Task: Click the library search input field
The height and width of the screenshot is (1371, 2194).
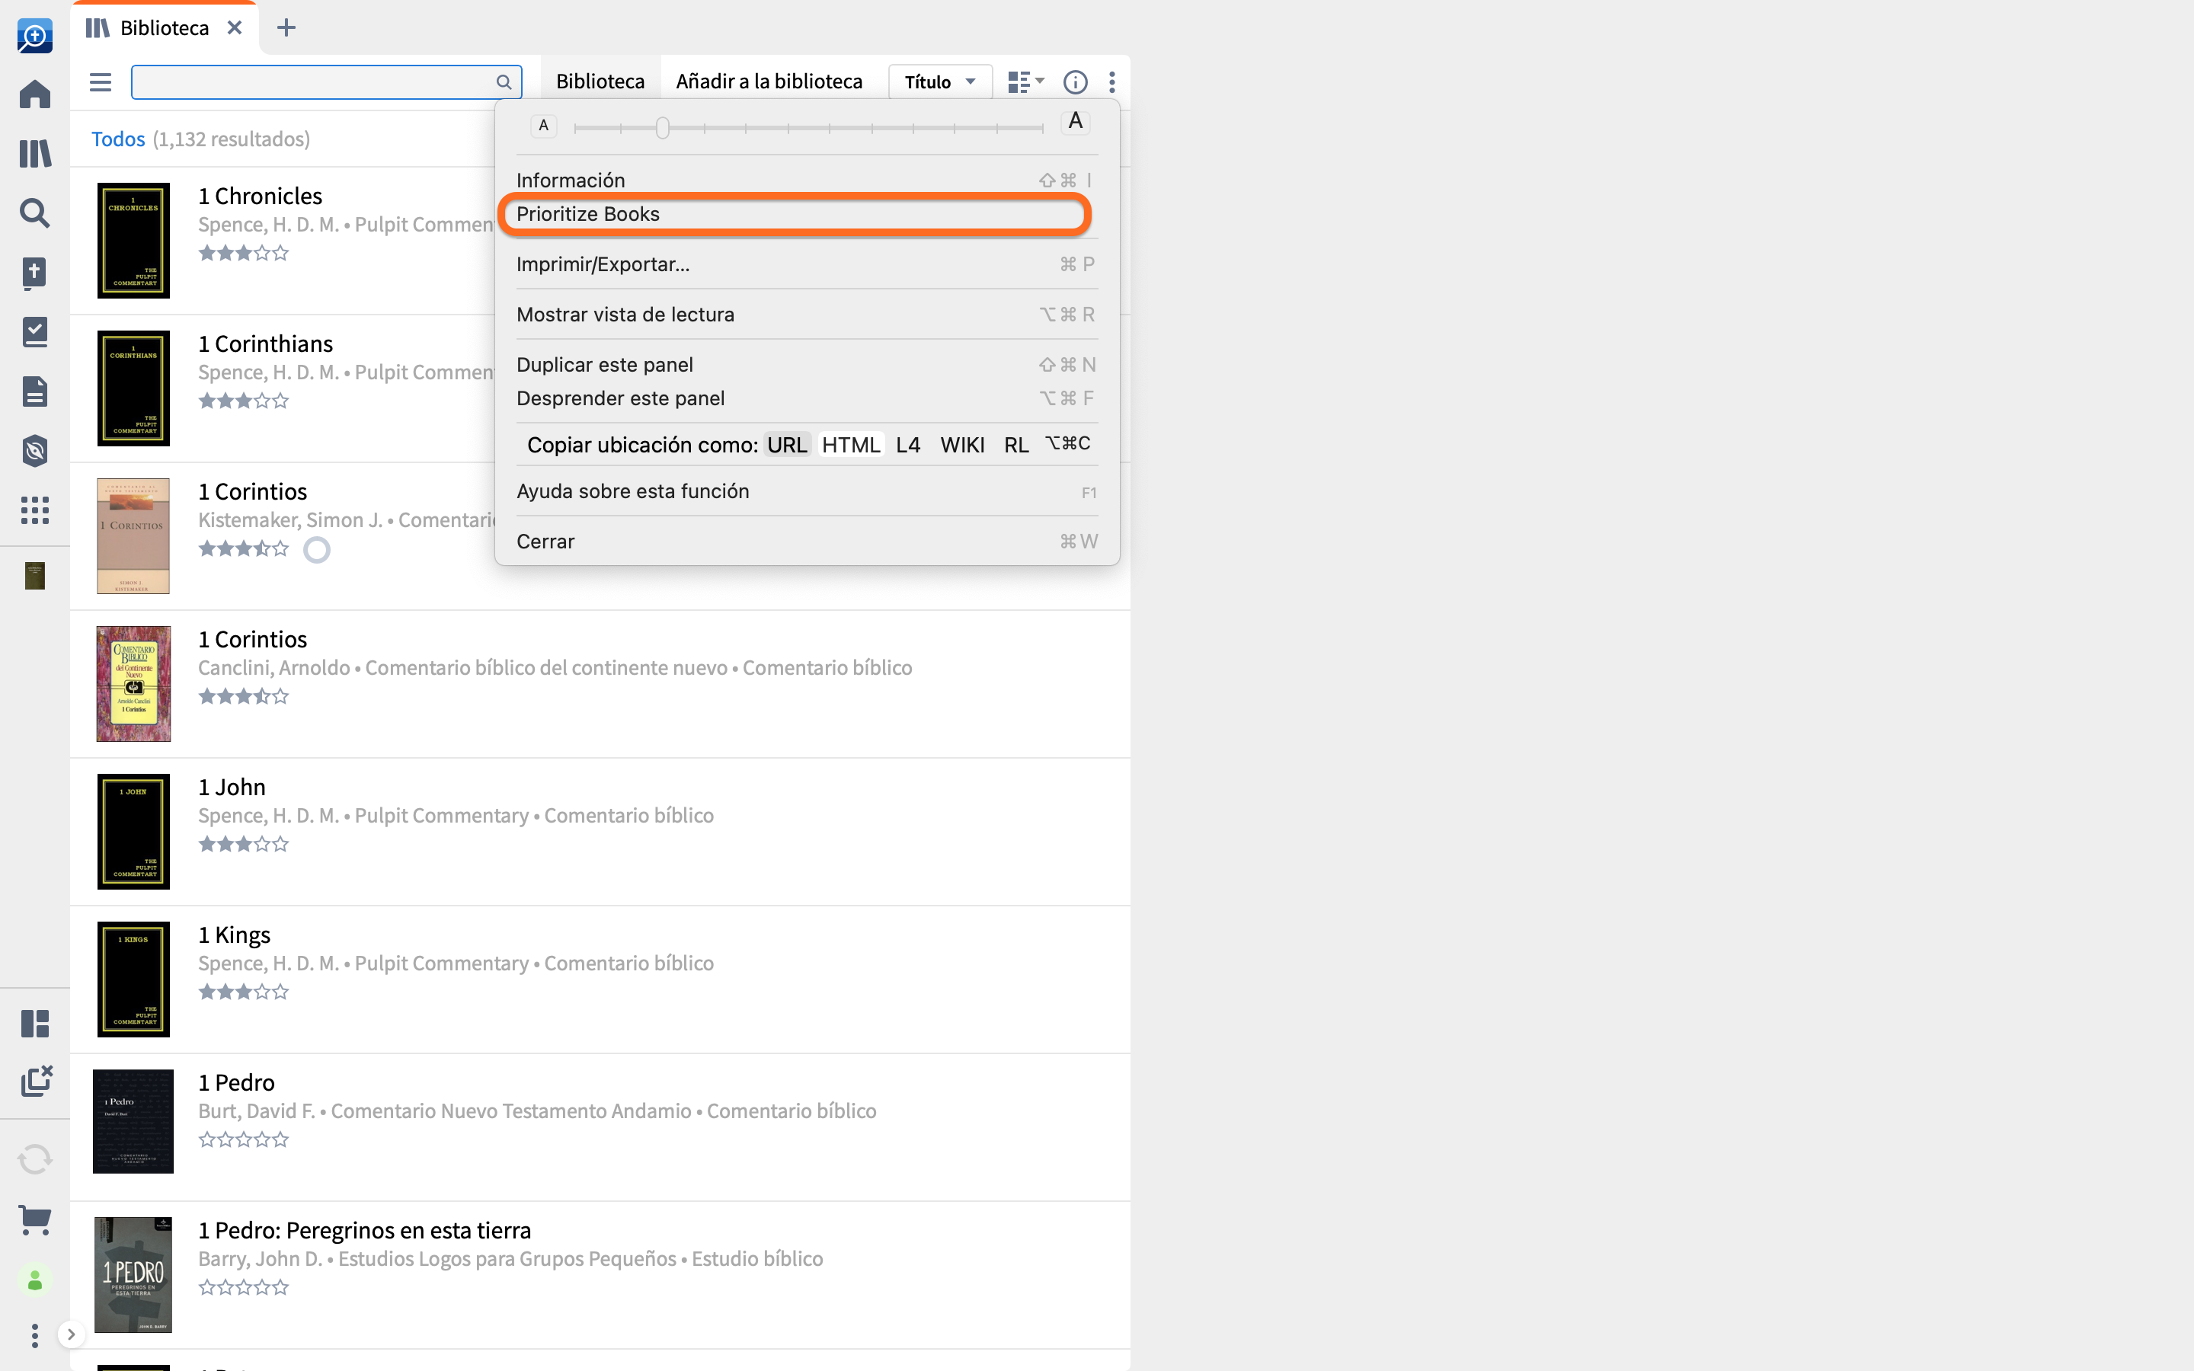Action: (326, 81)
